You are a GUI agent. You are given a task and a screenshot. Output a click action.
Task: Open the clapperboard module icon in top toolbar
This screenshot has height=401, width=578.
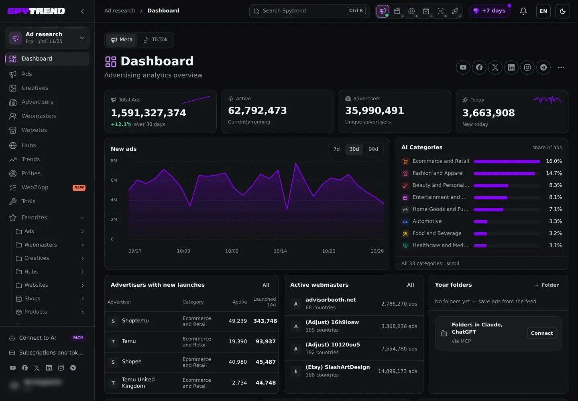pos(397,11)
